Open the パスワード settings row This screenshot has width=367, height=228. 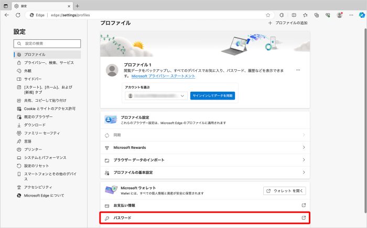205,218
